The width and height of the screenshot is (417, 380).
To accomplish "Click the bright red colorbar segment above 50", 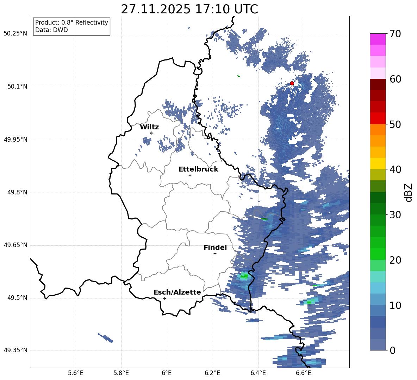I will (378, 118).
